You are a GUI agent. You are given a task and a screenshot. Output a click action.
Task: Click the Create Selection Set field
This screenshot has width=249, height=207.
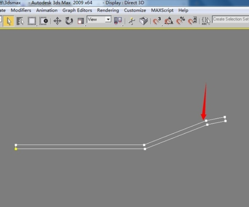[231, 19]
